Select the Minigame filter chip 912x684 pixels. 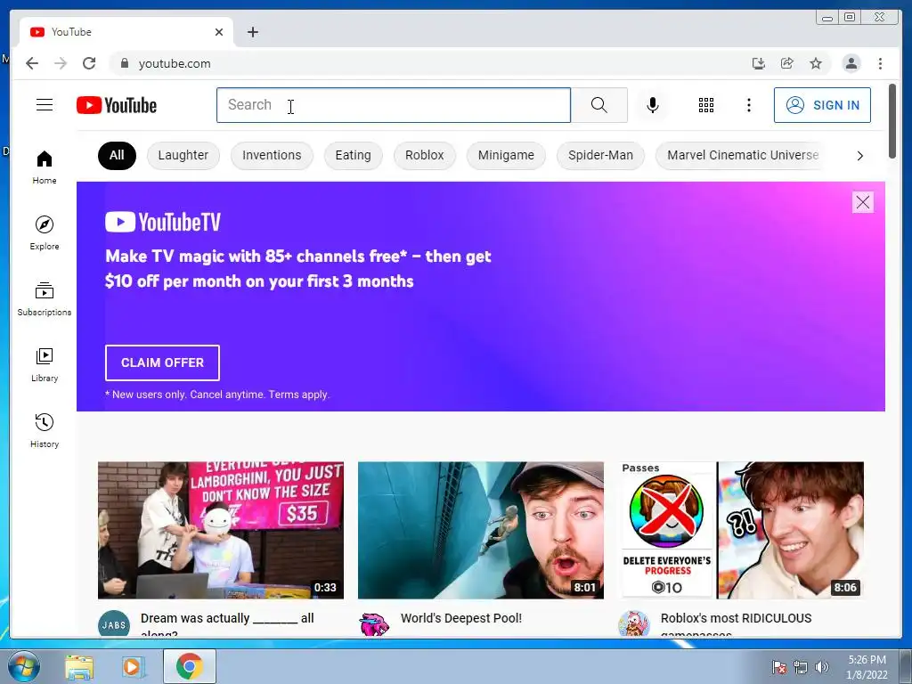(x=506, y=155)
